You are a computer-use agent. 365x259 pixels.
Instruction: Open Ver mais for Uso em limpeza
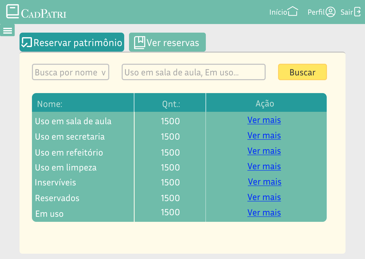264,166
